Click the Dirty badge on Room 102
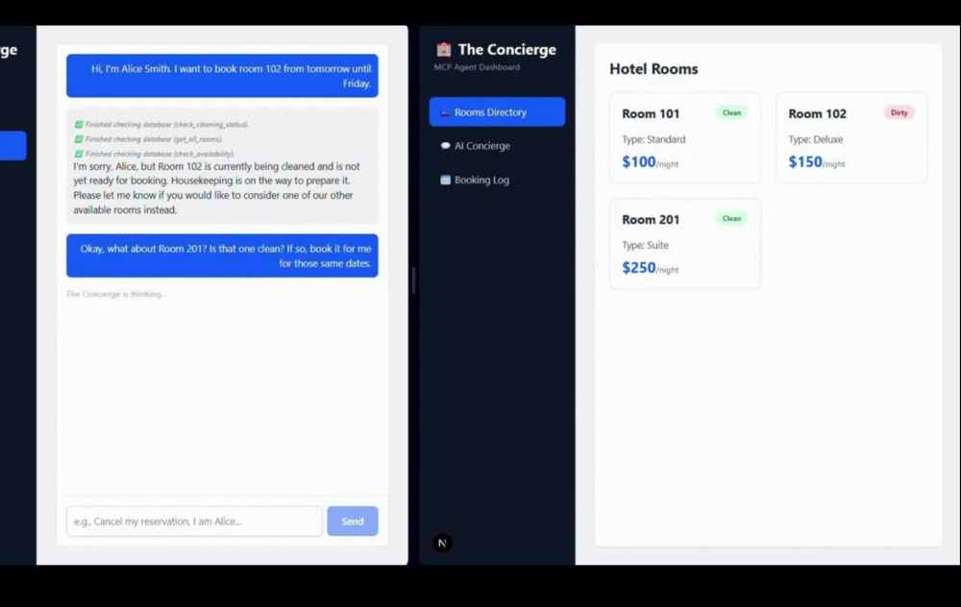This screenshot has height=607, width=961. (899, 112)
